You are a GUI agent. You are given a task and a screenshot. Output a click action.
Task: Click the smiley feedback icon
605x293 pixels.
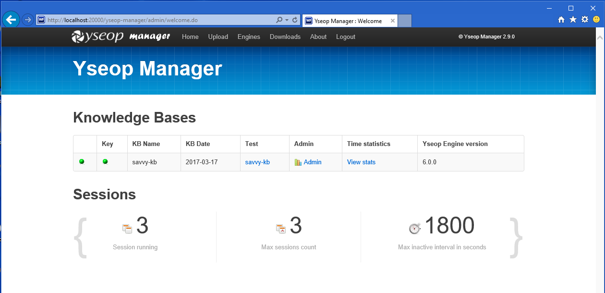pos(596,20)
